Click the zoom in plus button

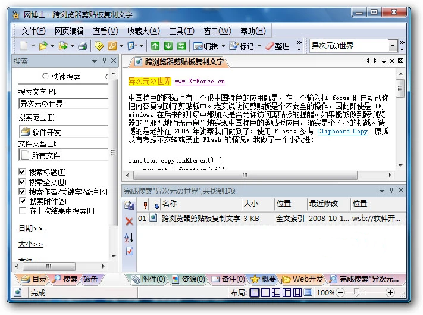point(390,292)
